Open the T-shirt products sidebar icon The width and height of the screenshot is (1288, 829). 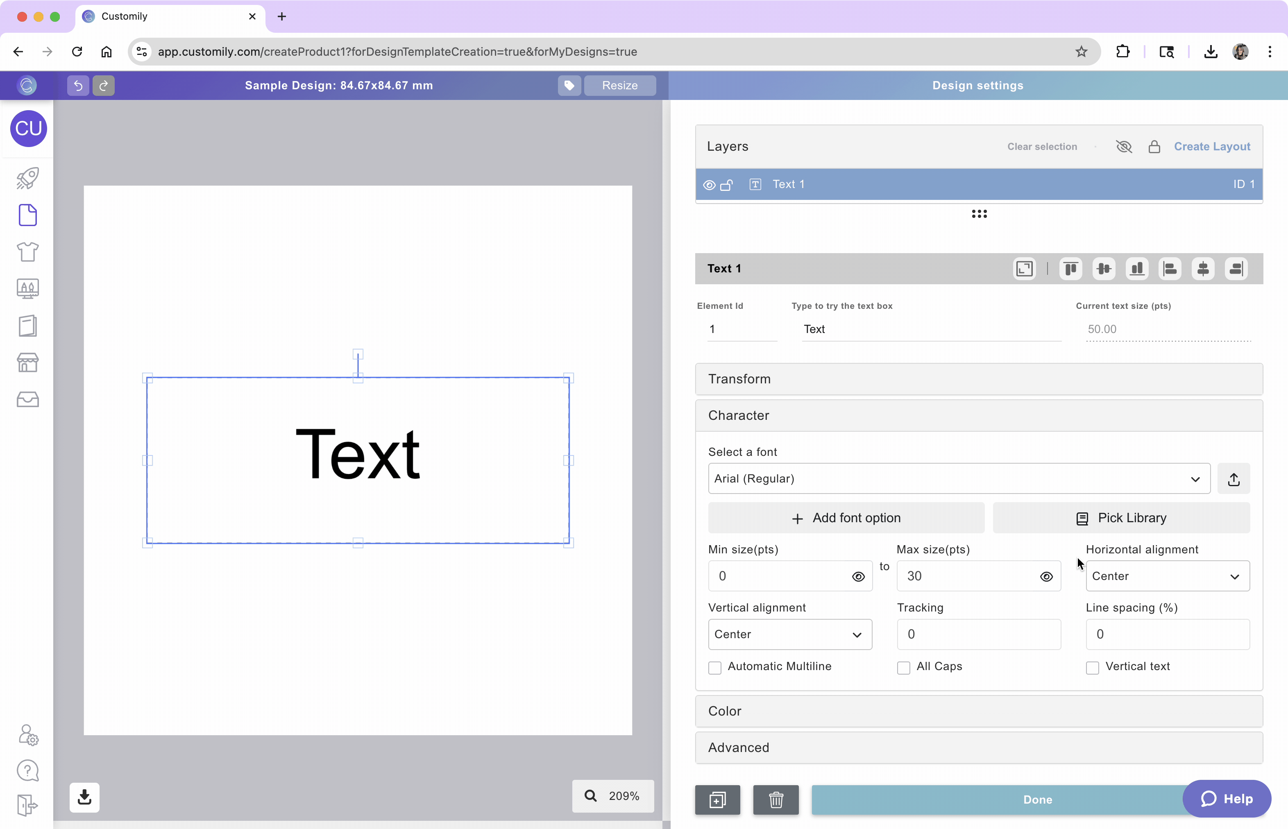pyautogui.click(x=27, y=252)
